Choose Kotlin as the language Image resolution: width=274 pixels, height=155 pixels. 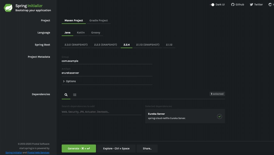[81, 33]
